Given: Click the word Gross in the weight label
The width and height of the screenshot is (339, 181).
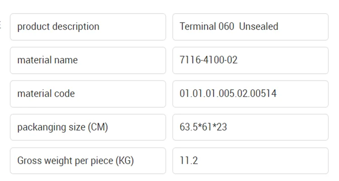Looking at the screenshot, I should pyautogui.click(x=28, y=161).
